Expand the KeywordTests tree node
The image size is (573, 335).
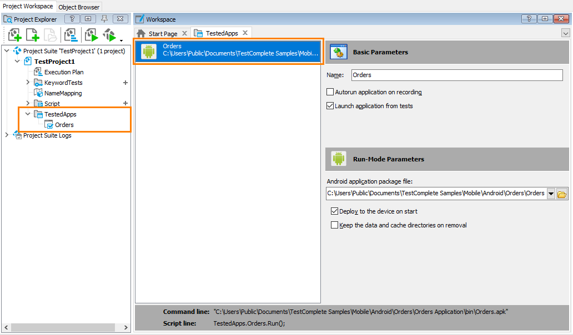point(28,83)
